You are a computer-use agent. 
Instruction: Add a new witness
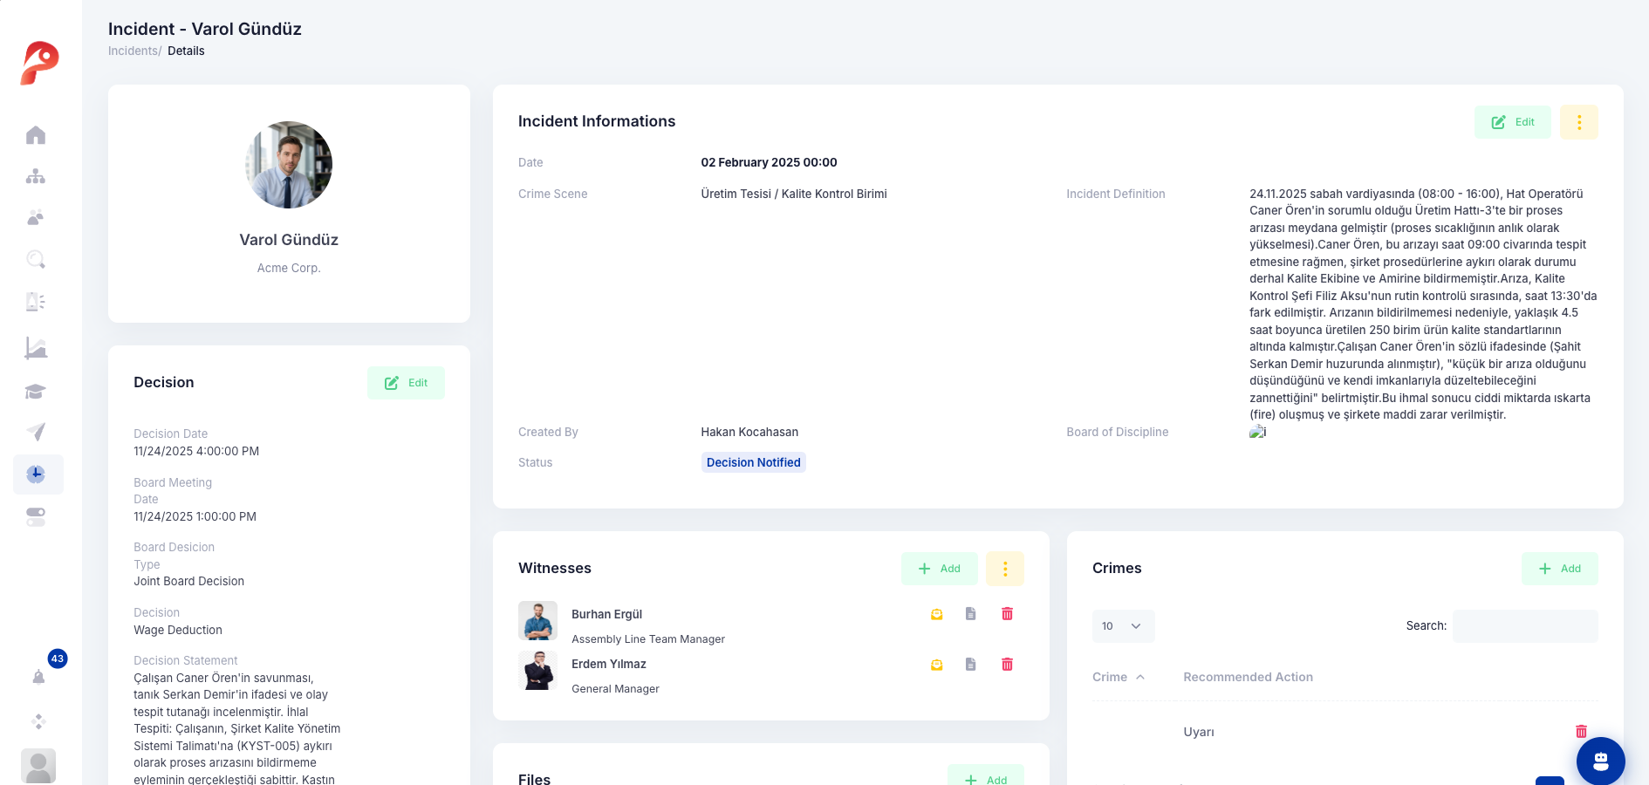click(939, 569)
